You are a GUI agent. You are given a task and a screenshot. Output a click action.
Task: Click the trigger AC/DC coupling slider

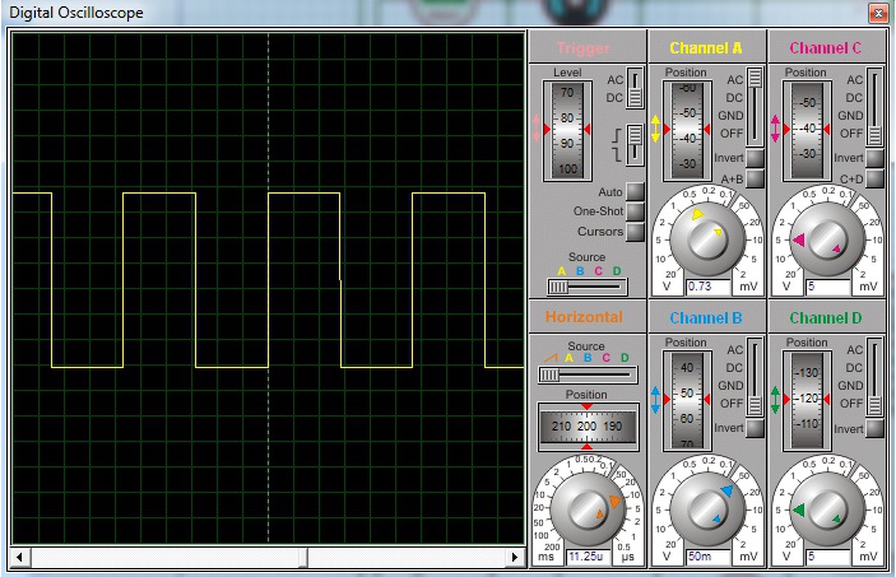635,88
